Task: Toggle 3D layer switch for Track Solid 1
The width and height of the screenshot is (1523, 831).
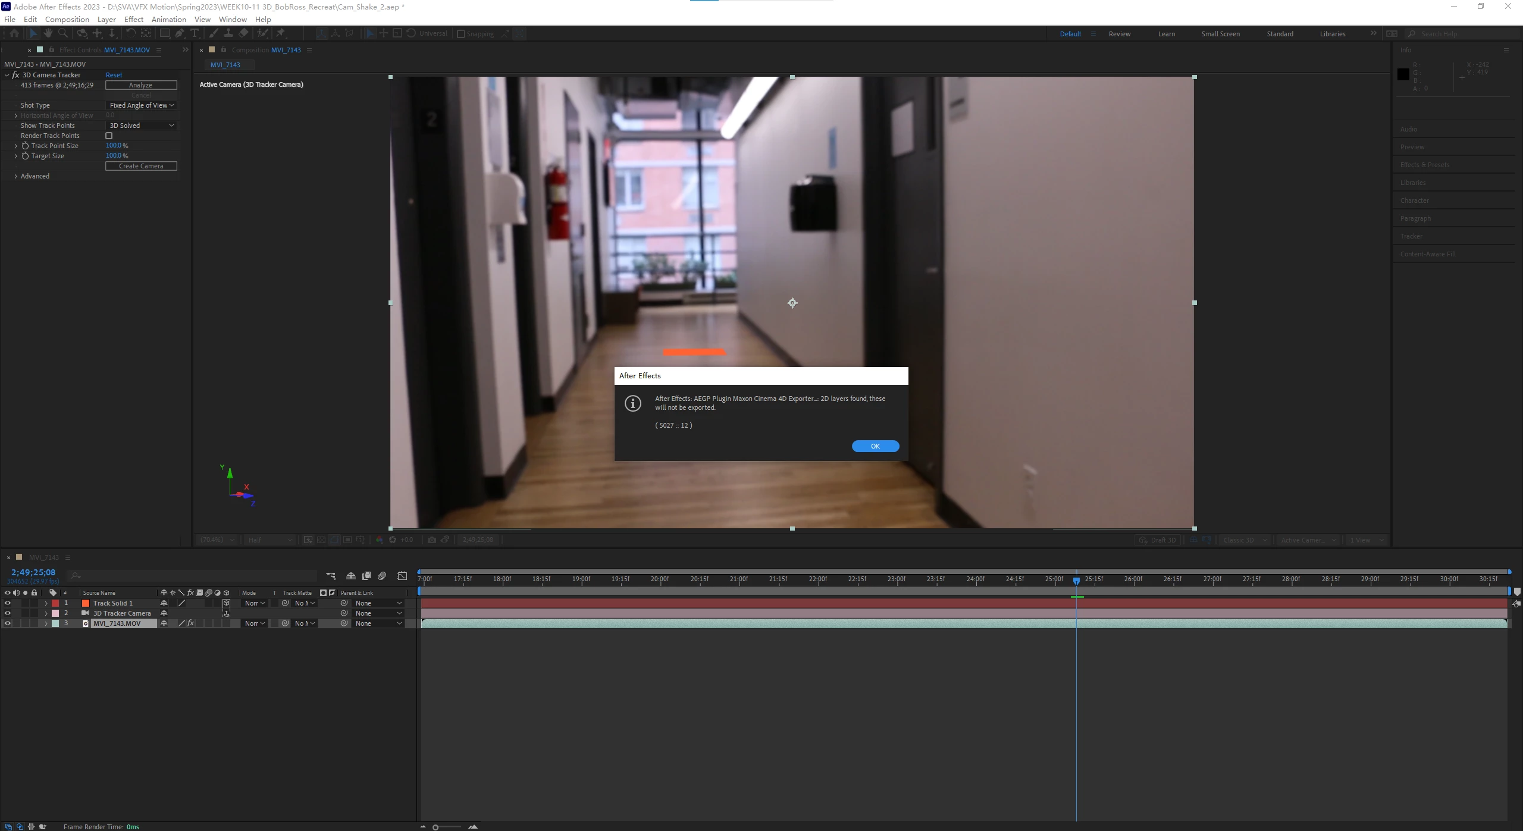Action: pyautogui.click(x=226, y=603)
